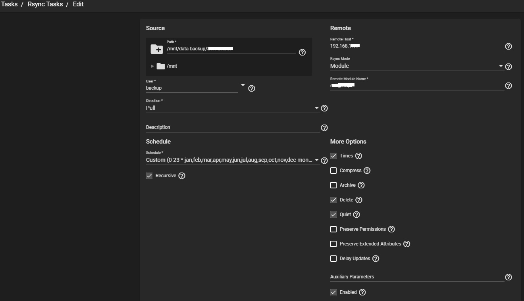Click the folder icon of the /mnt entry
Image resolution: width=524 pixels, height=301 pixels.
tap(161, 66)
